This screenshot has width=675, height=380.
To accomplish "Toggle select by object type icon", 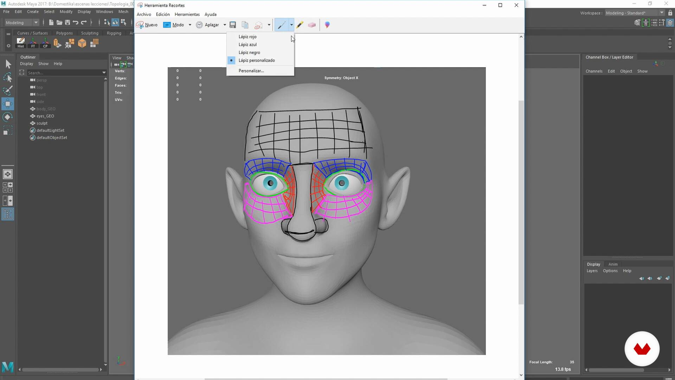I will coord(115,23).
